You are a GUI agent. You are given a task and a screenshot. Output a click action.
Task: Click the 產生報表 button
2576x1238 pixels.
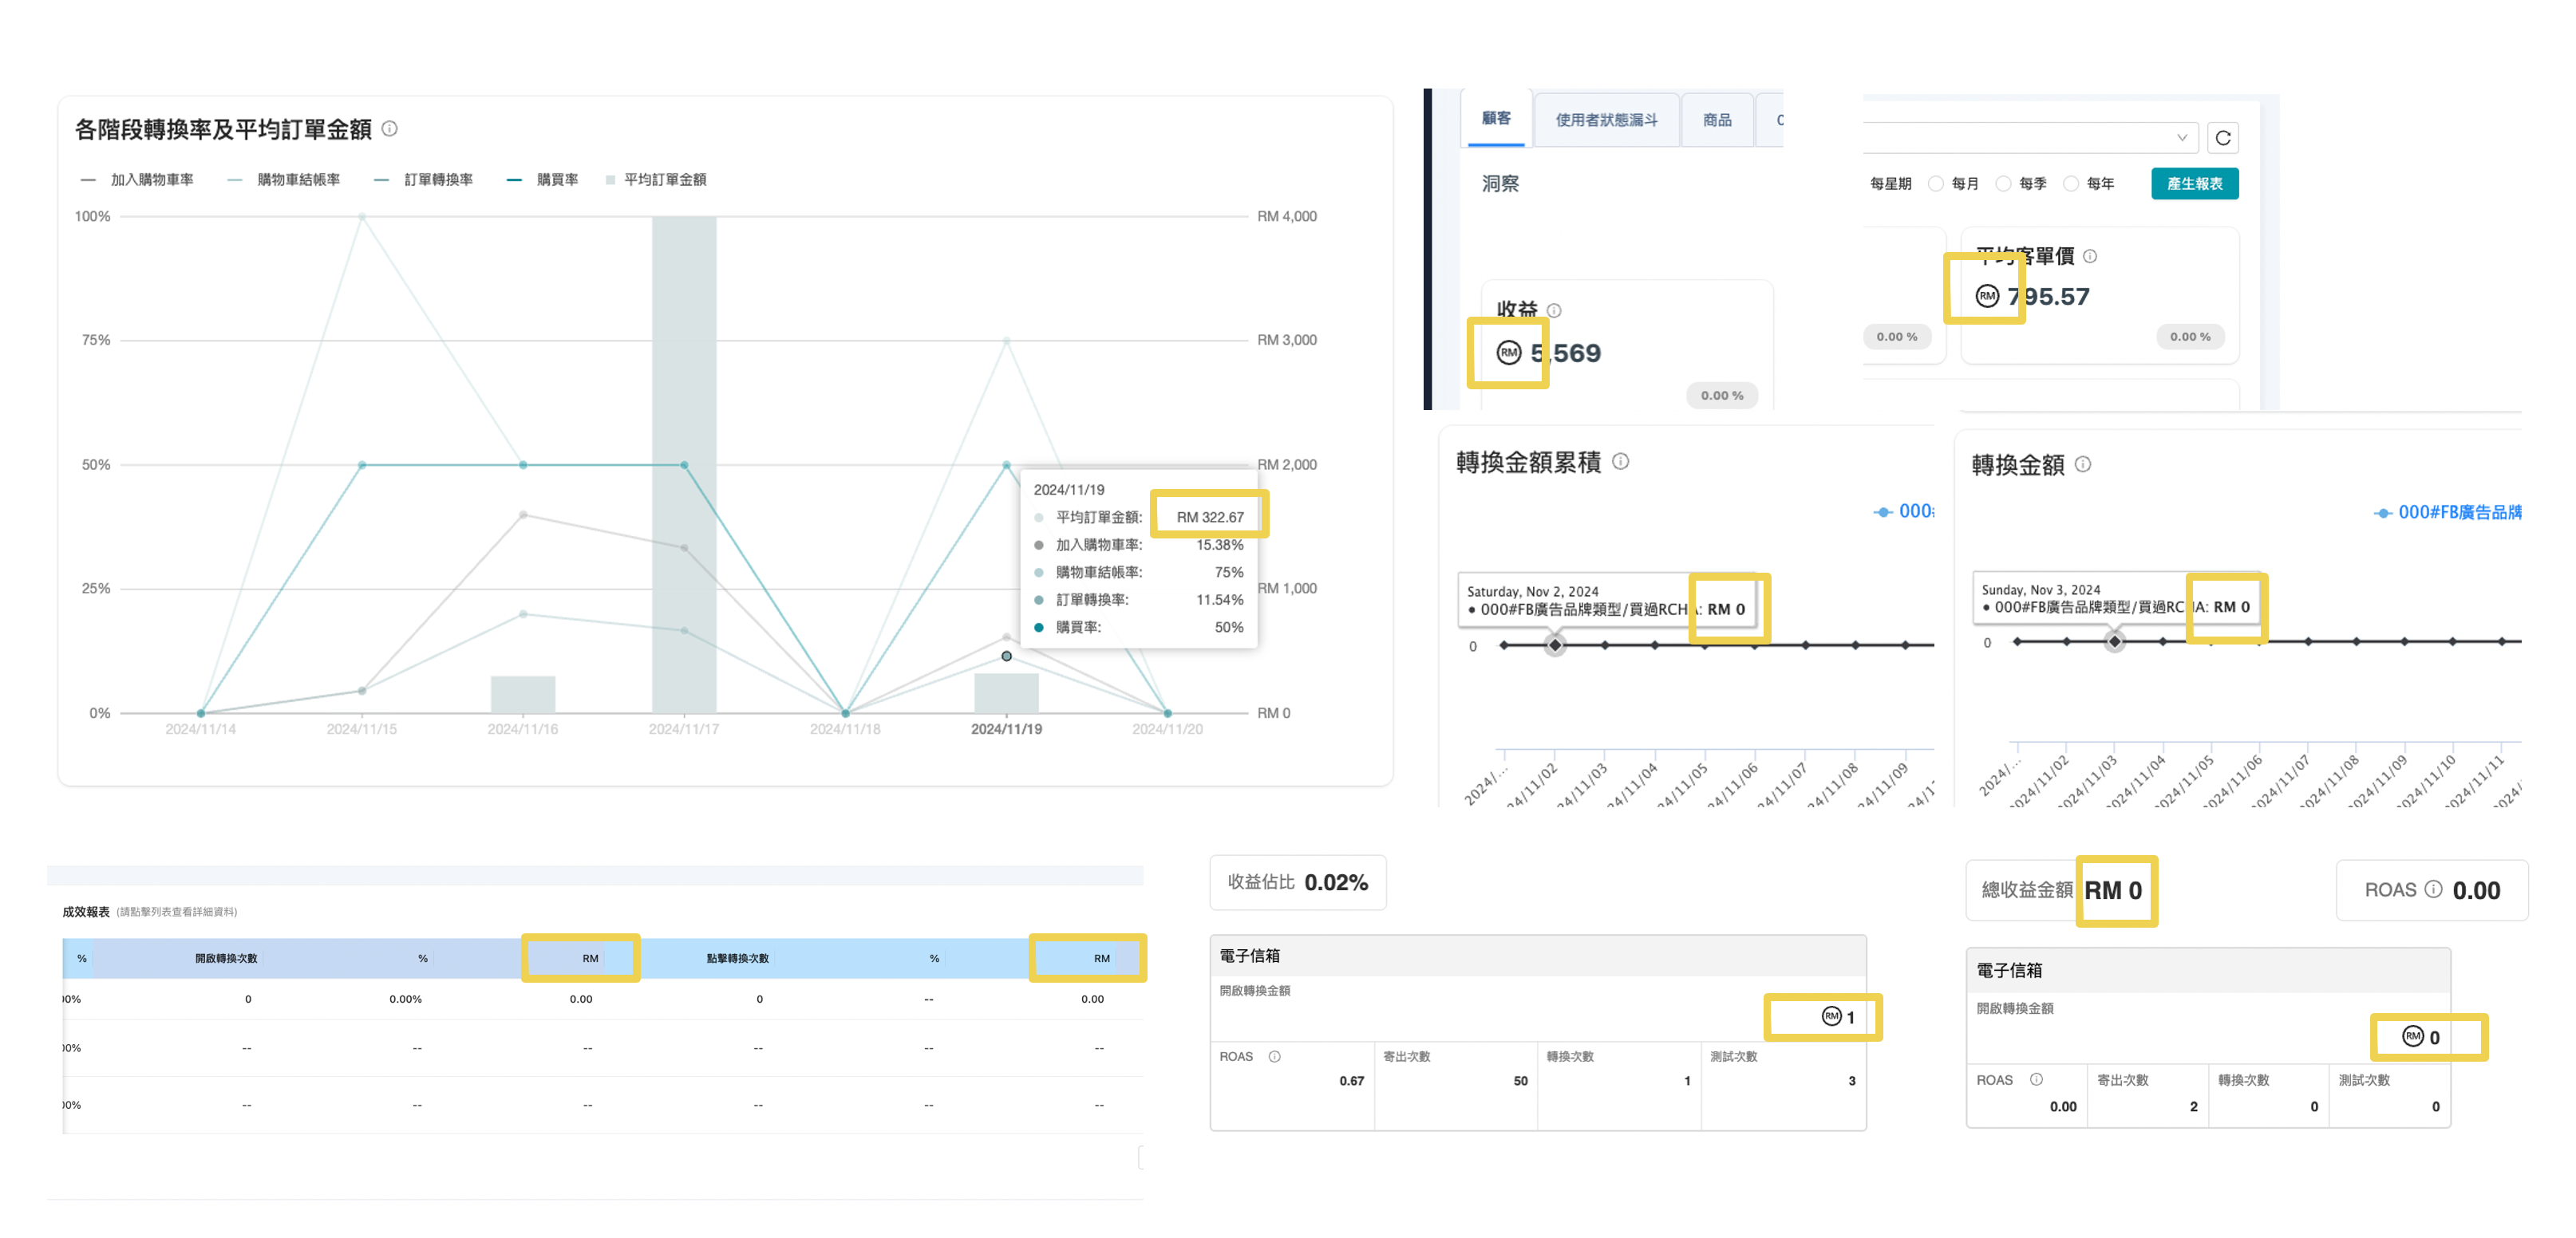[2195, 183]
